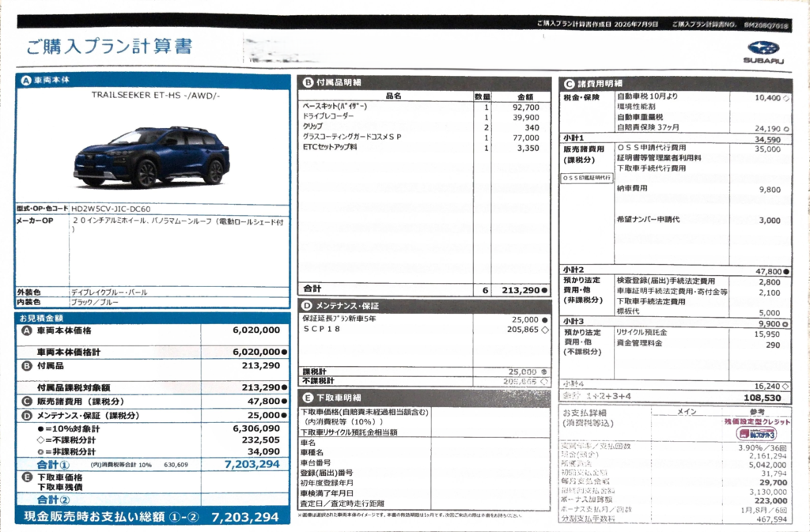Click the title ご購入プラン計算書

pos(109,46)
